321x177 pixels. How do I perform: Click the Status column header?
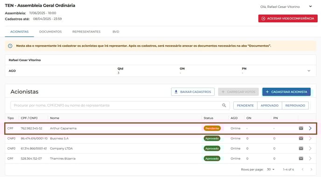pos(209,118)
